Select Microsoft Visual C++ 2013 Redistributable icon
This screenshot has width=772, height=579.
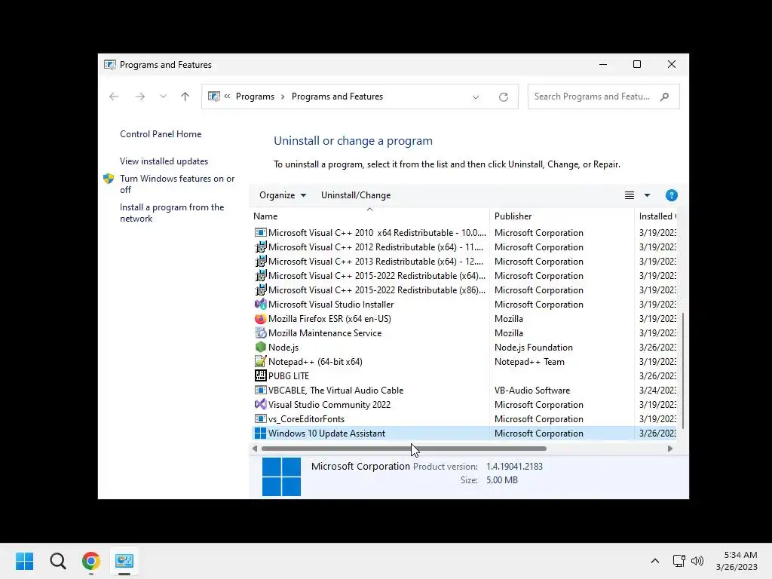pos(260,261)
